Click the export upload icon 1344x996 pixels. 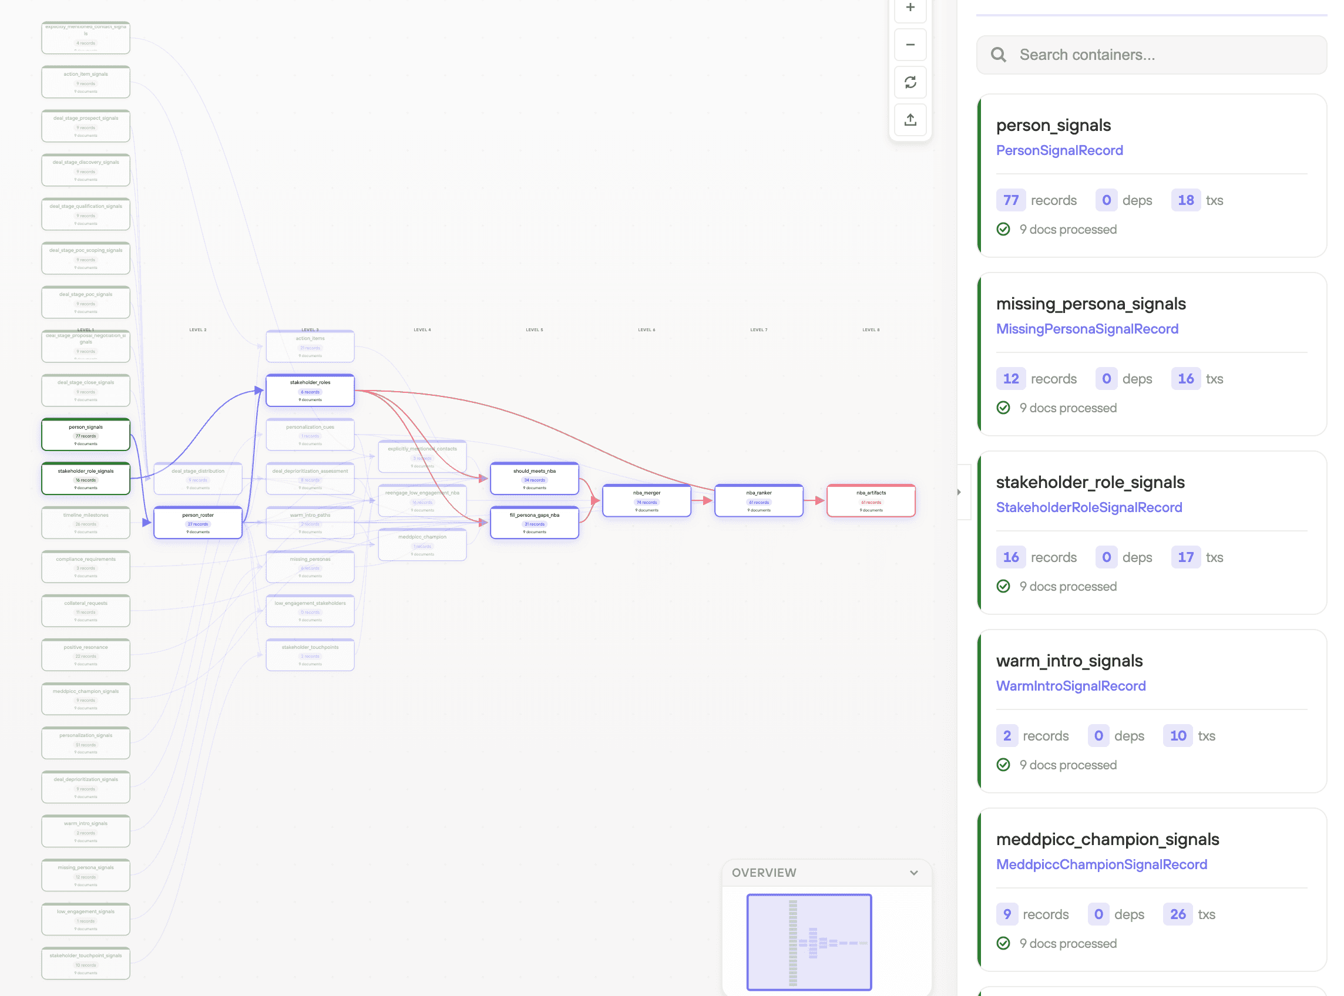910,119
